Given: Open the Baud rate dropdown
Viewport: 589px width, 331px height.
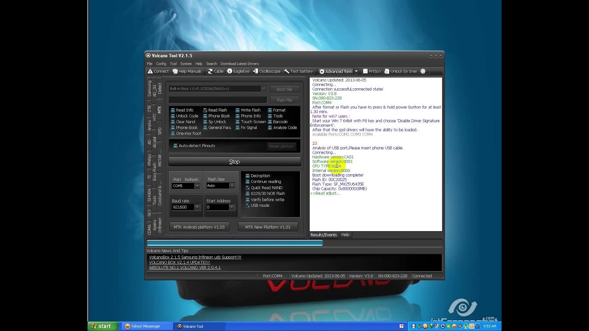Looking at the screenshot, I should [197, 207].
